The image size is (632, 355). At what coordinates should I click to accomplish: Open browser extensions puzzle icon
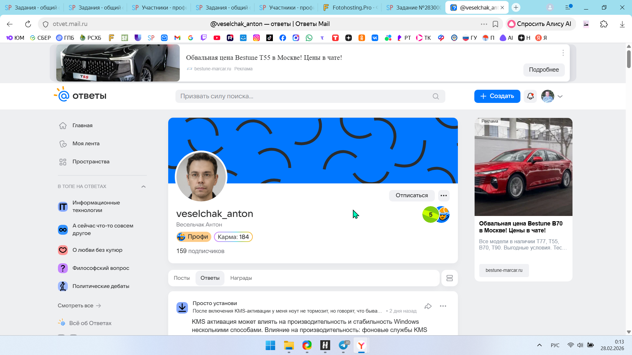tap(604, 24)
